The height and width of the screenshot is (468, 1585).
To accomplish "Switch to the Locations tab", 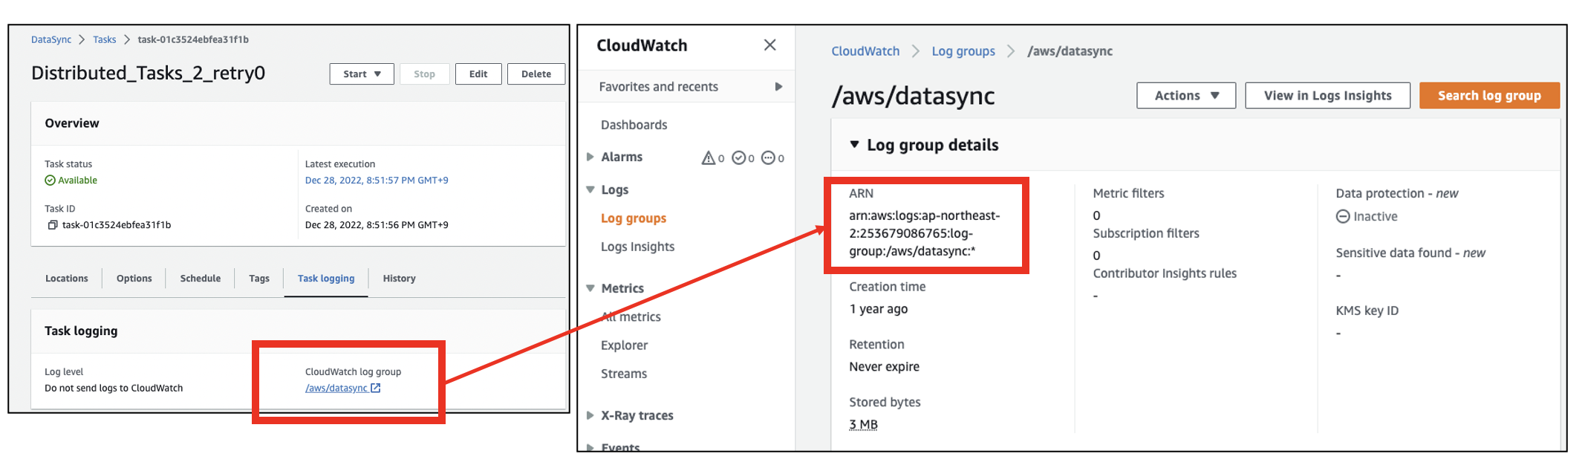I will pos(67,279).
